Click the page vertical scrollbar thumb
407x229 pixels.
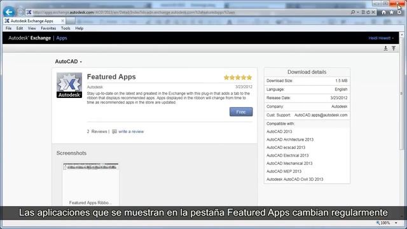click(402, 94)
